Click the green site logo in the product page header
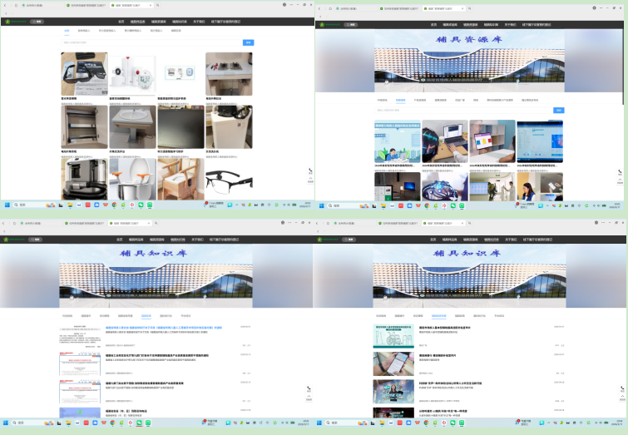This screenshot has height=435, width=628. pyautogui.click(x=7, y=22)
